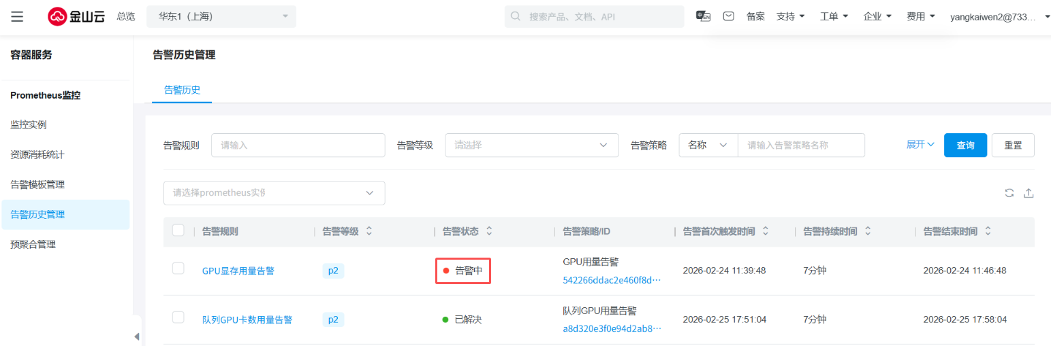Go to 告警模板管理 in sidebar
The image size is (1051, 346).
pyautogui.click(x=37, y=184)
